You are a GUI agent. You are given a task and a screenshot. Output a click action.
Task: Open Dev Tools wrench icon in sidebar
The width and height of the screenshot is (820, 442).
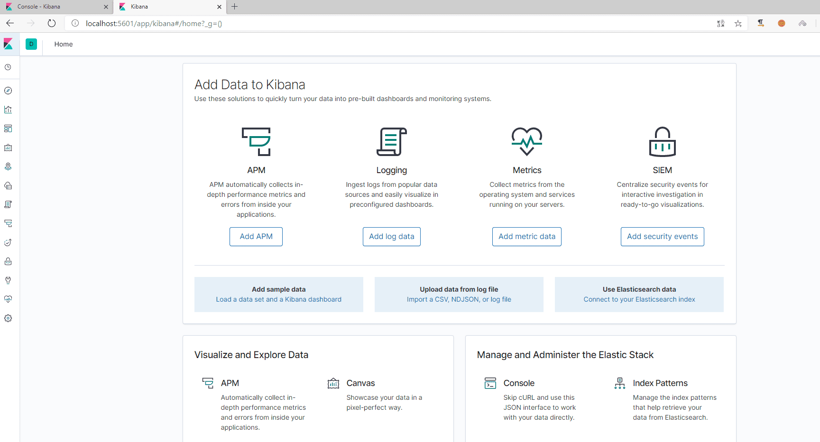pyautogui.click(x=8, y=280)
